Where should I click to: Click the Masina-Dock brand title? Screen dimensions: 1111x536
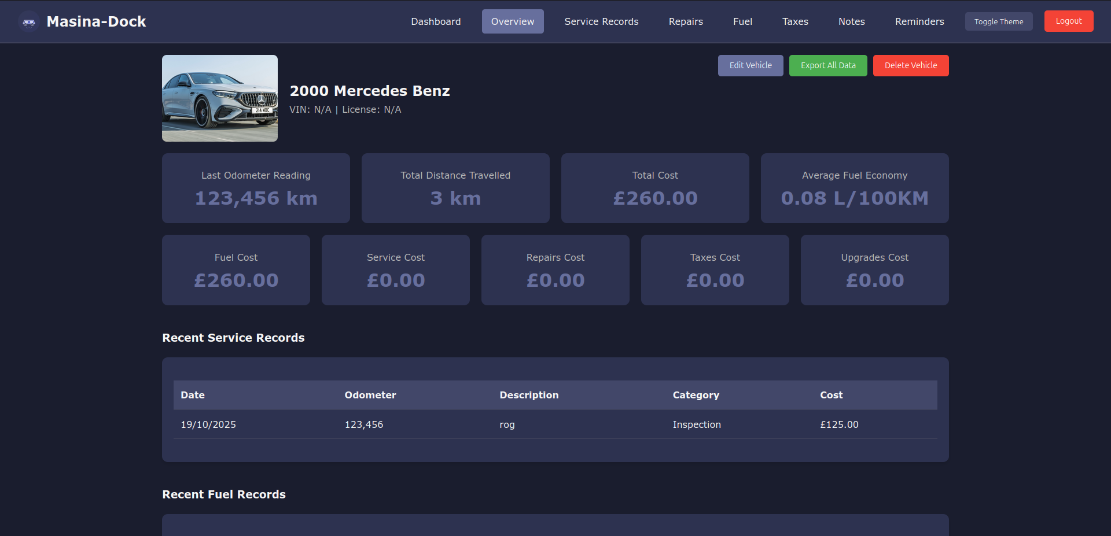click(x=96, y=21)
